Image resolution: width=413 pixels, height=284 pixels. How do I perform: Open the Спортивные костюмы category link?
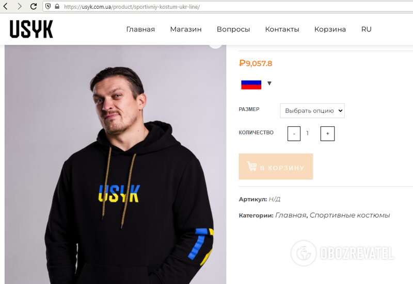(350, 215)
